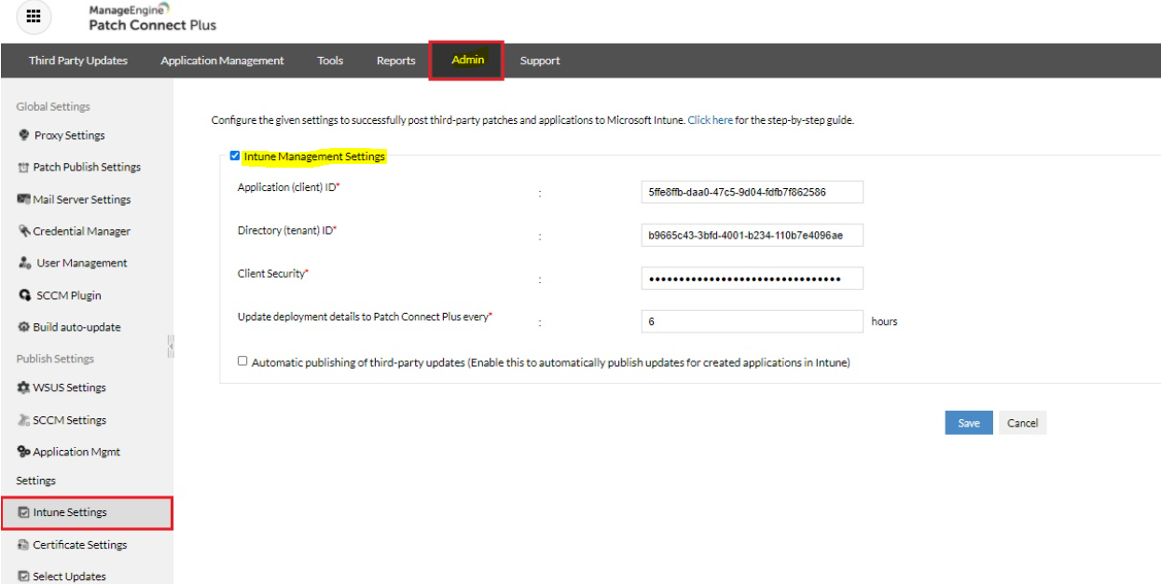Image resolution: width=1161 pixels, height=584 pixels.
Task: Open Certificate Settings page
Action: pos(80,545)
